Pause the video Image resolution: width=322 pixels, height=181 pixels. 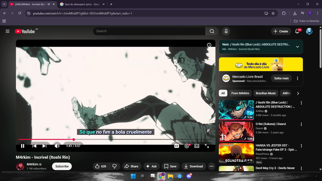click(x=23, y=146)
